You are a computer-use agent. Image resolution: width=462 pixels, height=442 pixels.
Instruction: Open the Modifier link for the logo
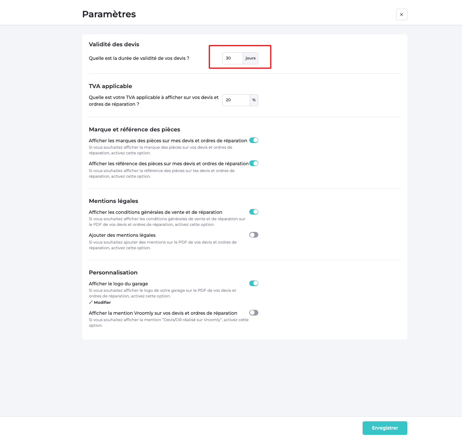point(102,302)
